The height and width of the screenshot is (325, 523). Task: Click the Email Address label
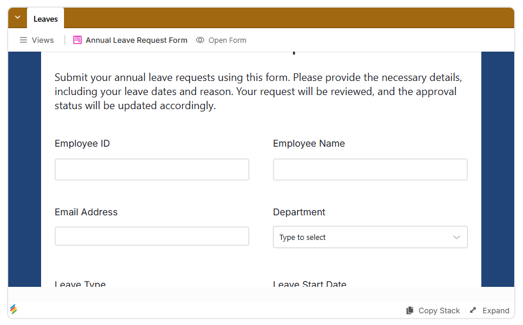point(86,212)
